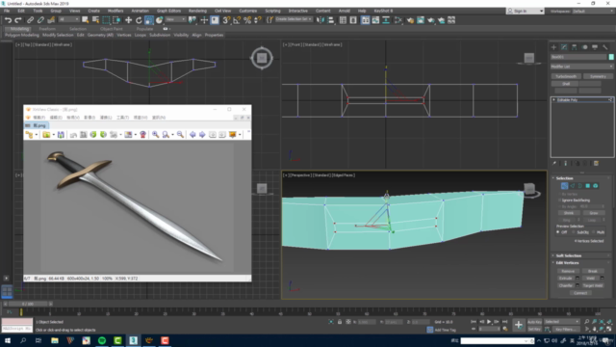This screenshot has height=347, width=616.
Task: Activate the Select and Rotate tool
Action: pos(139,20)
